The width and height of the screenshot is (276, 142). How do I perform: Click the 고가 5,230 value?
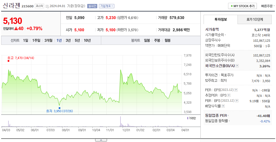click(111, 18)
